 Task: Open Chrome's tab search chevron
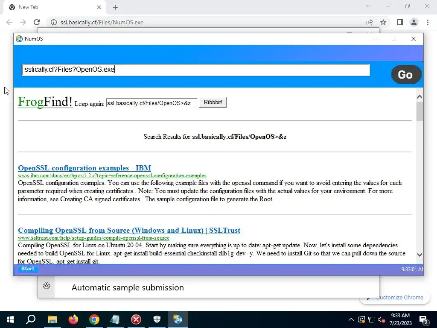pos(368,6)
